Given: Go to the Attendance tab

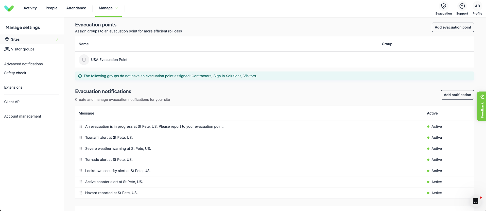Looking at the screenshot, I should (x=76, y=8).
